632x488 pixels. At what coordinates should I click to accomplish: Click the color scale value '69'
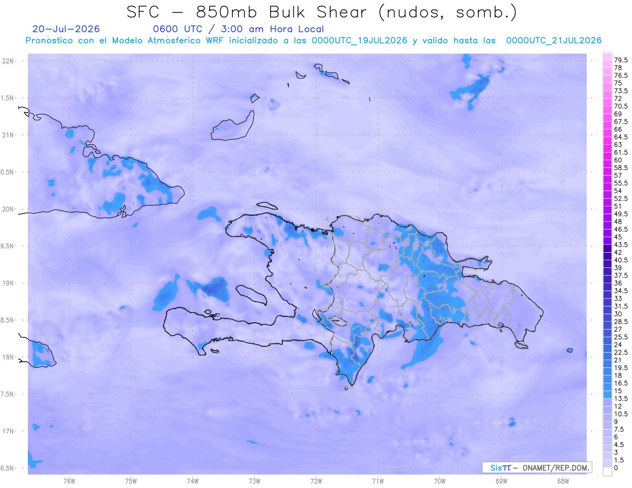tap(618, 114)
